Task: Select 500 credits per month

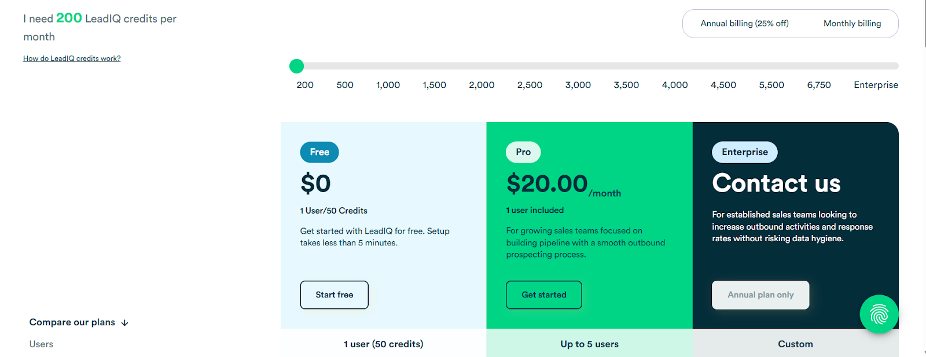Action: point(344,84)
